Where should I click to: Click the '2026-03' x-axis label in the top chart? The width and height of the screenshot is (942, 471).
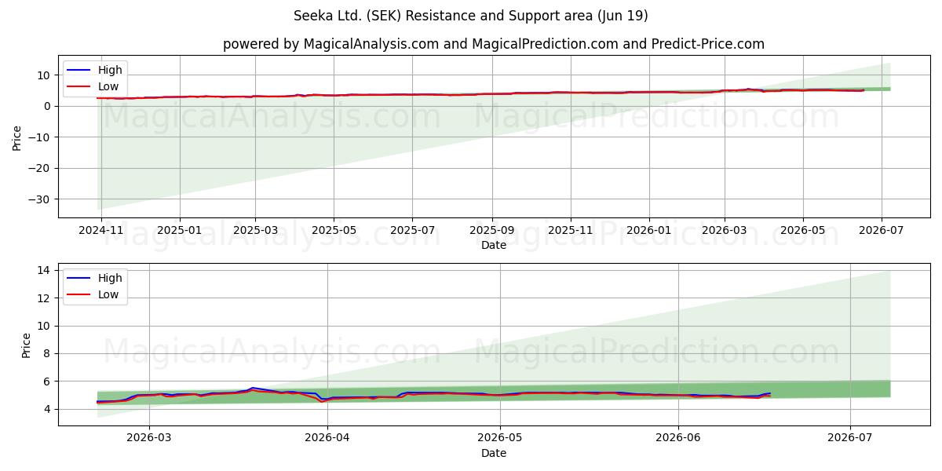point(725,231)
